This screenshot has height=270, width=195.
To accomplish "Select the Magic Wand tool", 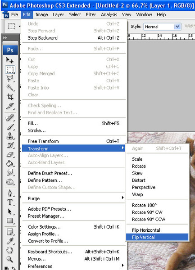I will point(10,87).
